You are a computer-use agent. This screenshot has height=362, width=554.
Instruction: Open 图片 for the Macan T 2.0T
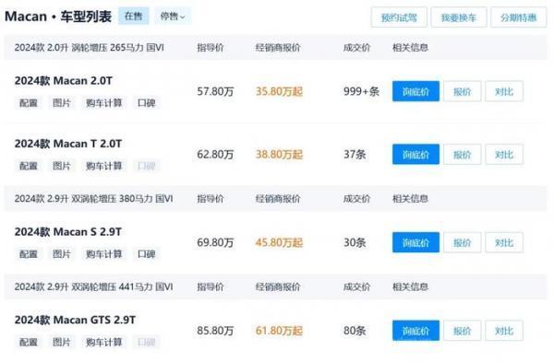point(62,166)
